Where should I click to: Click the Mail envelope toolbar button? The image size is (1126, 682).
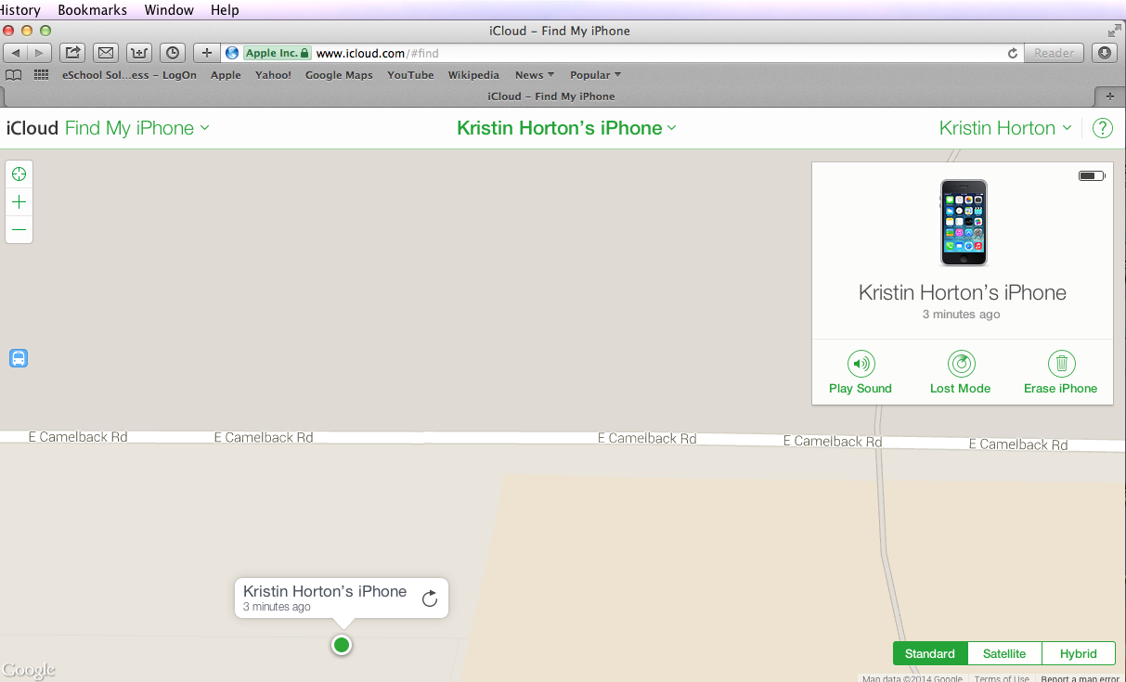click(106, 53)
